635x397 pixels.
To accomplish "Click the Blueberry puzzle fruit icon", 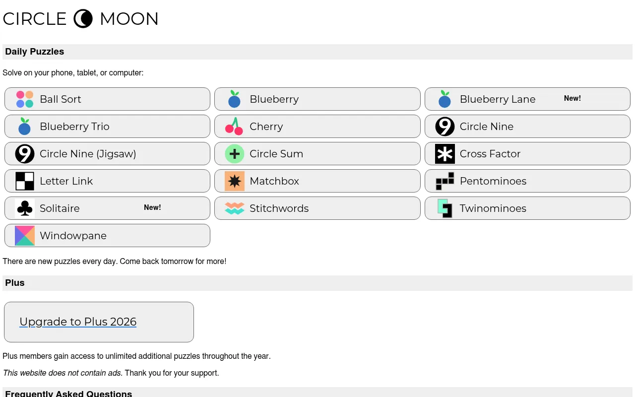I will (x=235, y=99).
